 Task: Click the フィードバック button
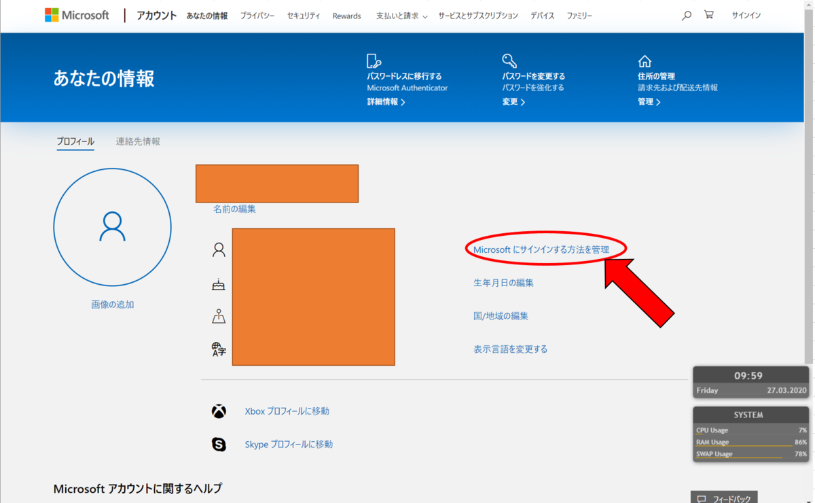[x=724, y=498]
